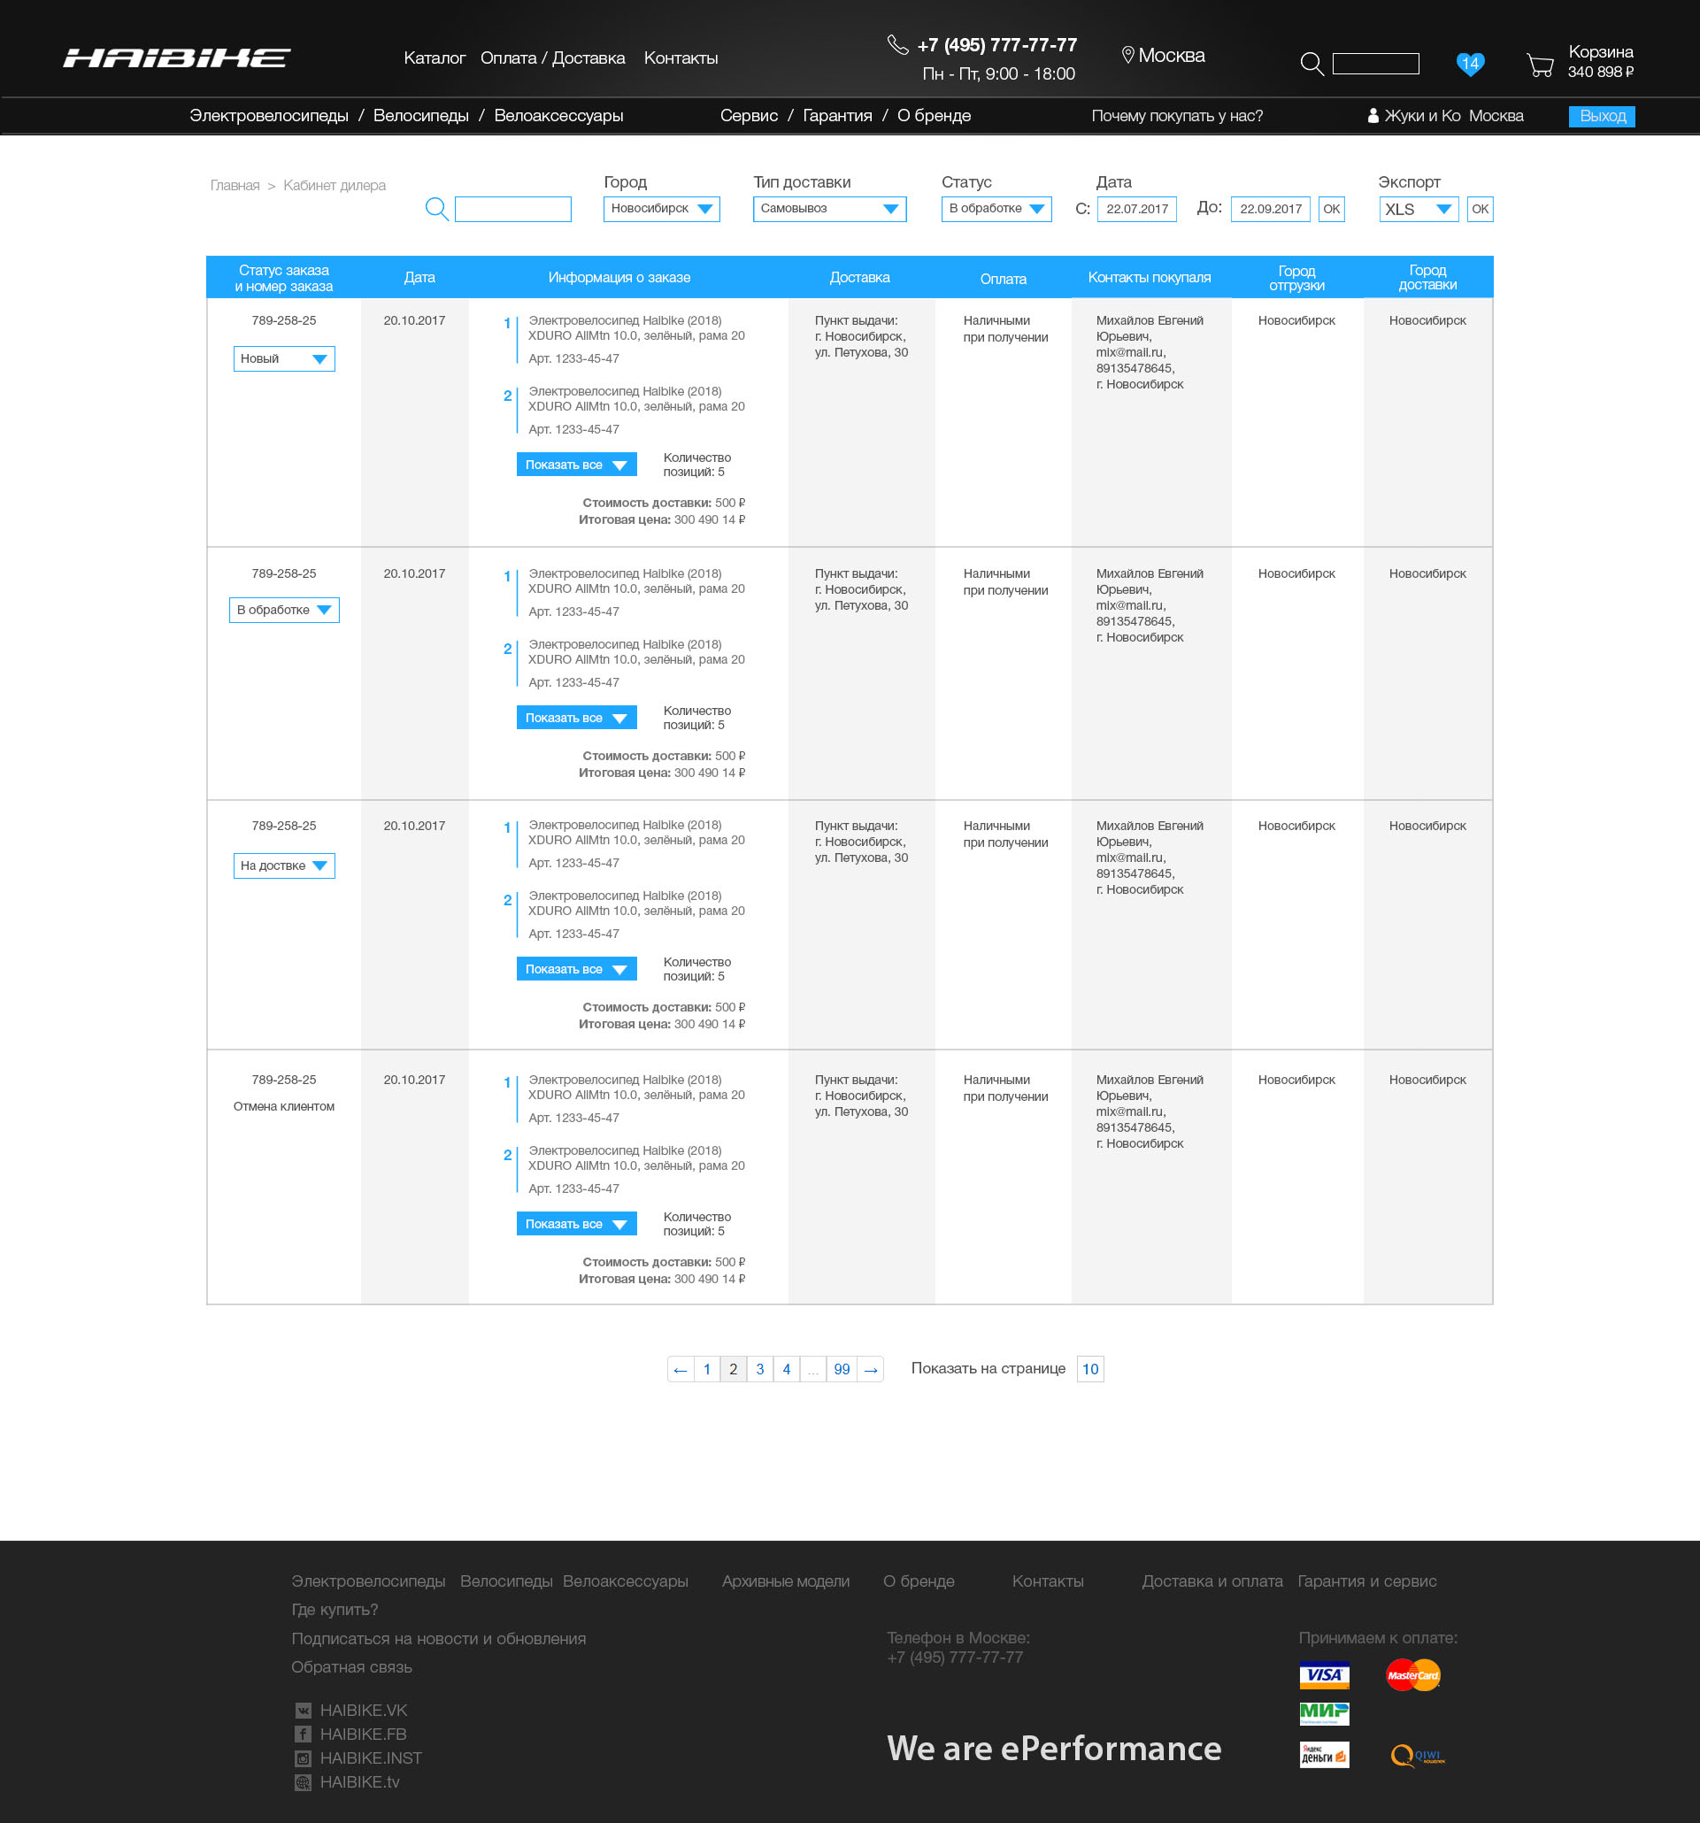Click the Instagram icon in footer

(x=303, y=1758)
